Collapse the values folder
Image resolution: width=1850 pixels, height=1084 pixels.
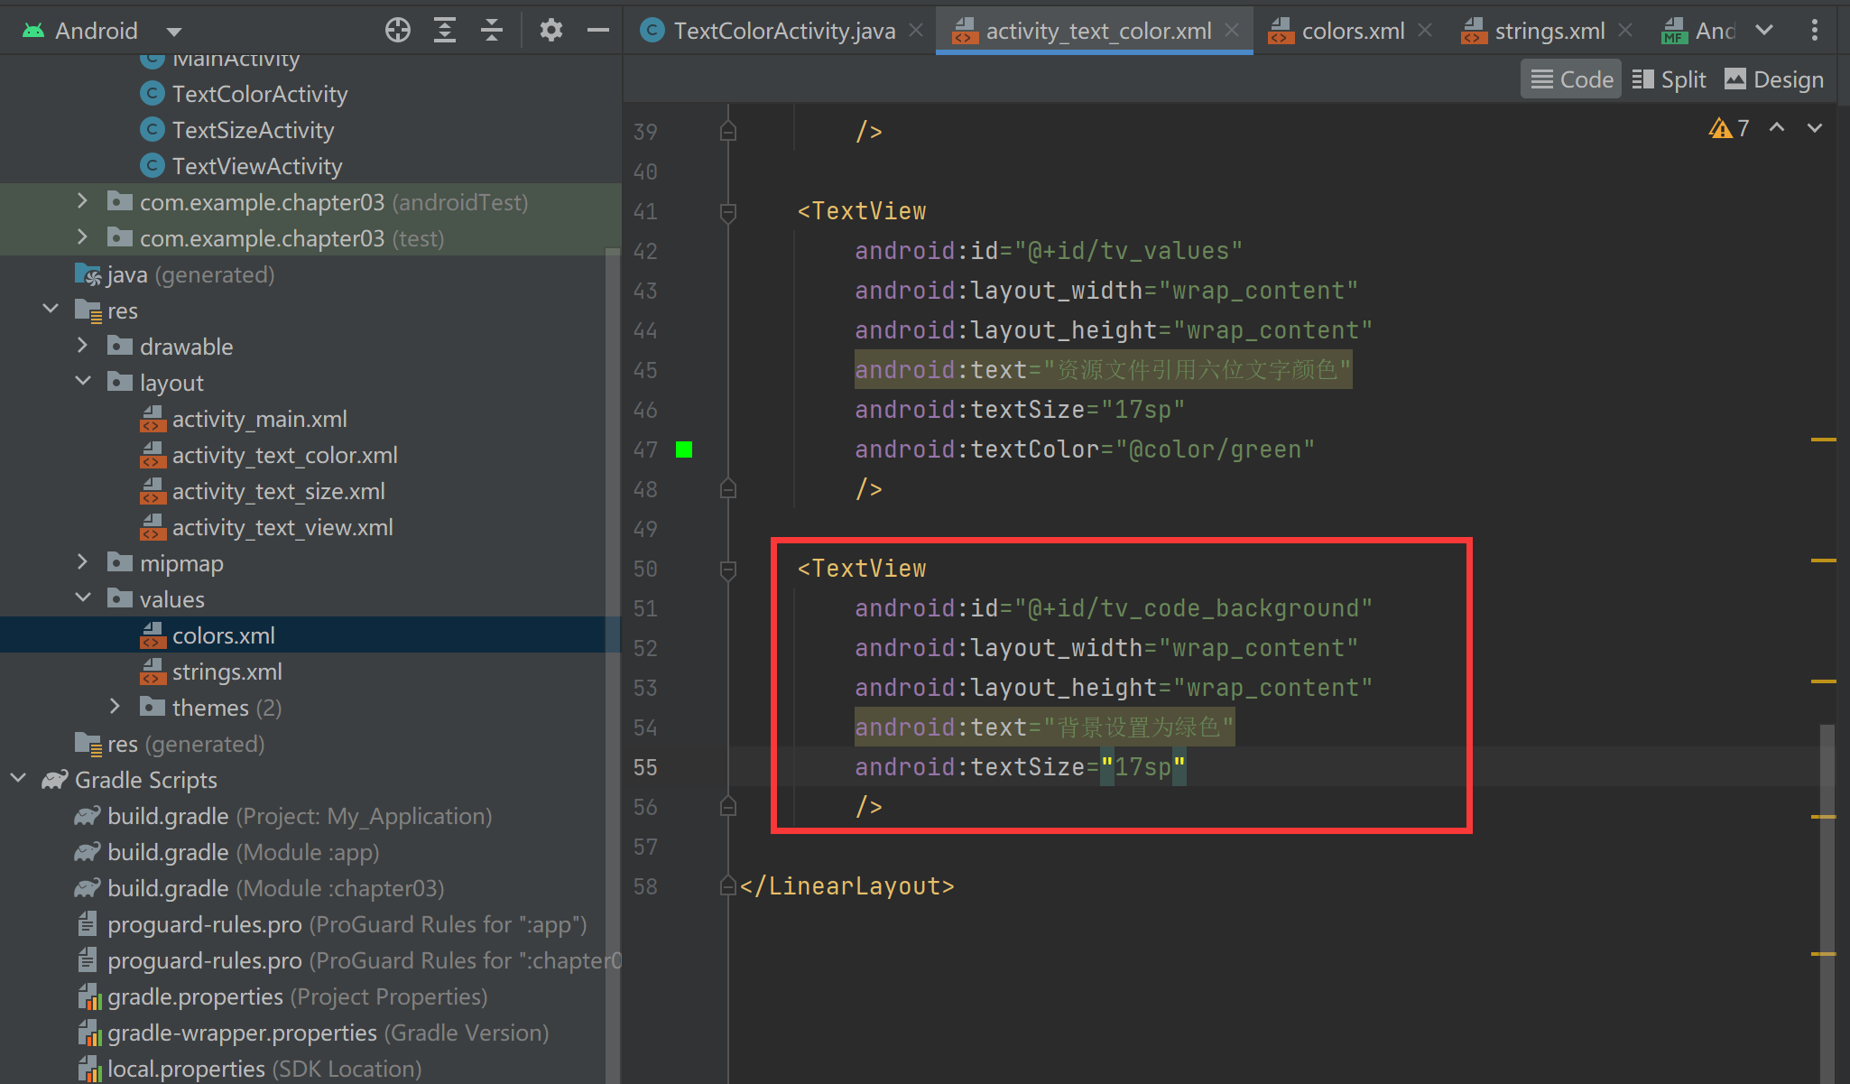pyautogui.click(x=82, y=598)
